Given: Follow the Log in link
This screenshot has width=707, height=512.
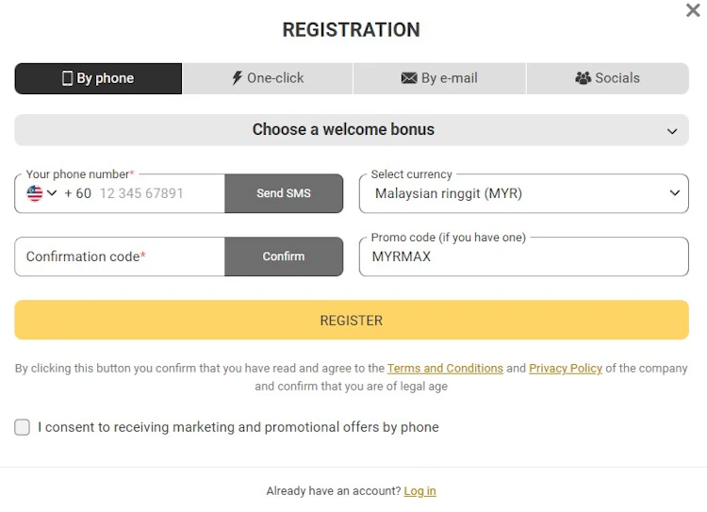Looking at the screenshot, I should 419,491.
